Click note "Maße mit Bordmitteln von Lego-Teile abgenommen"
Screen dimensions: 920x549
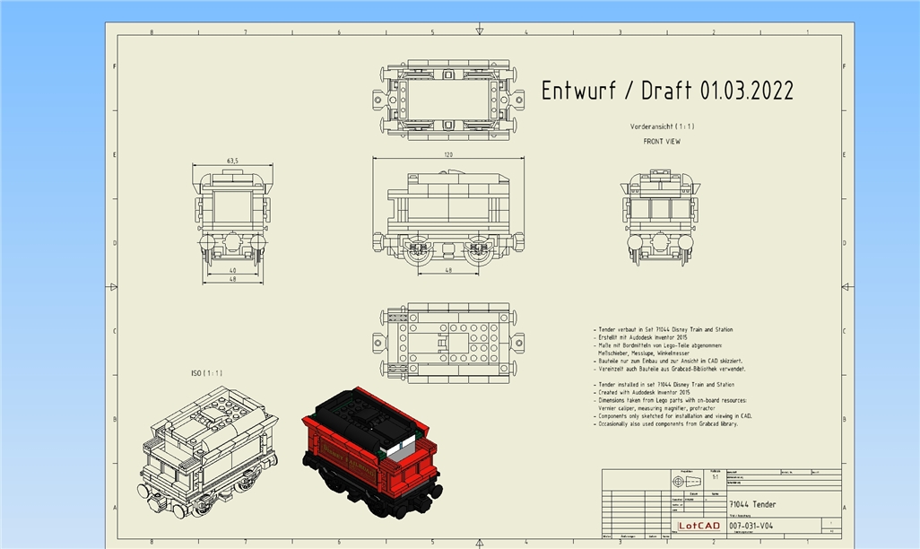tap(658, 346)
